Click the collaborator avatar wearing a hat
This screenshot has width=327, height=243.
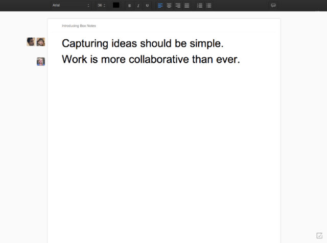tap(41, 42)
